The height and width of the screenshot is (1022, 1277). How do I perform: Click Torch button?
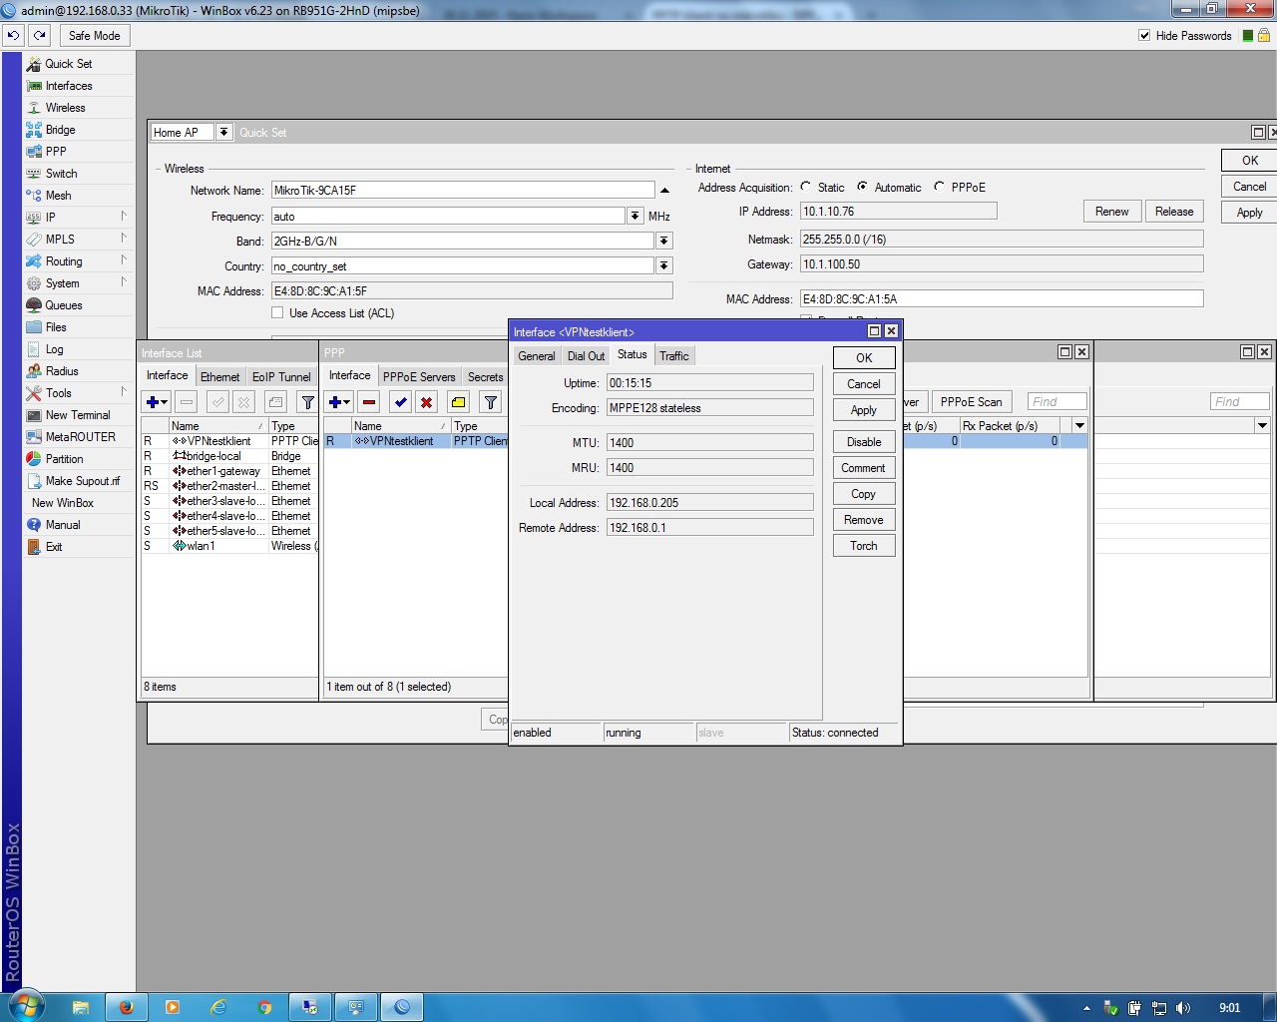point(864,546)
